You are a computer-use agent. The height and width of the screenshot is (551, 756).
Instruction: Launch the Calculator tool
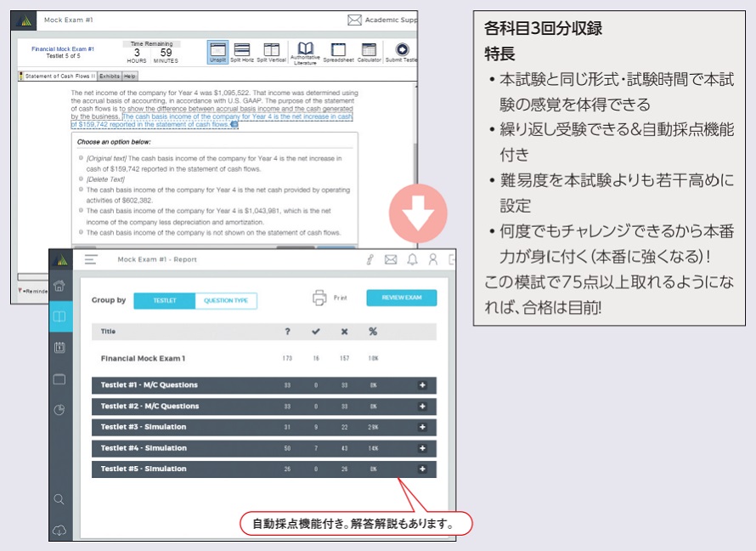(368, 50)
